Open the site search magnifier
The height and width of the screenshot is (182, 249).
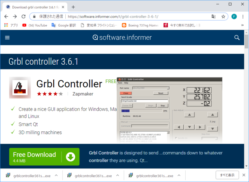coord(237,37)
